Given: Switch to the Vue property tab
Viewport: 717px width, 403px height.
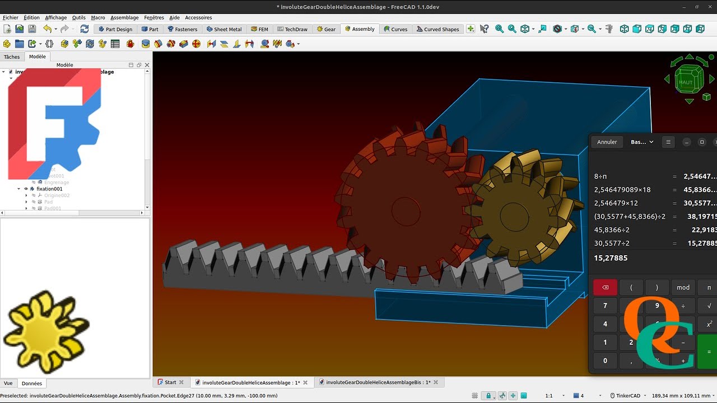Looking at the screenshot, I should 8,383.
